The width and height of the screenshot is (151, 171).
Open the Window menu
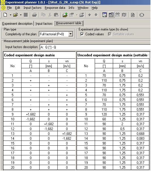[83, 8]
